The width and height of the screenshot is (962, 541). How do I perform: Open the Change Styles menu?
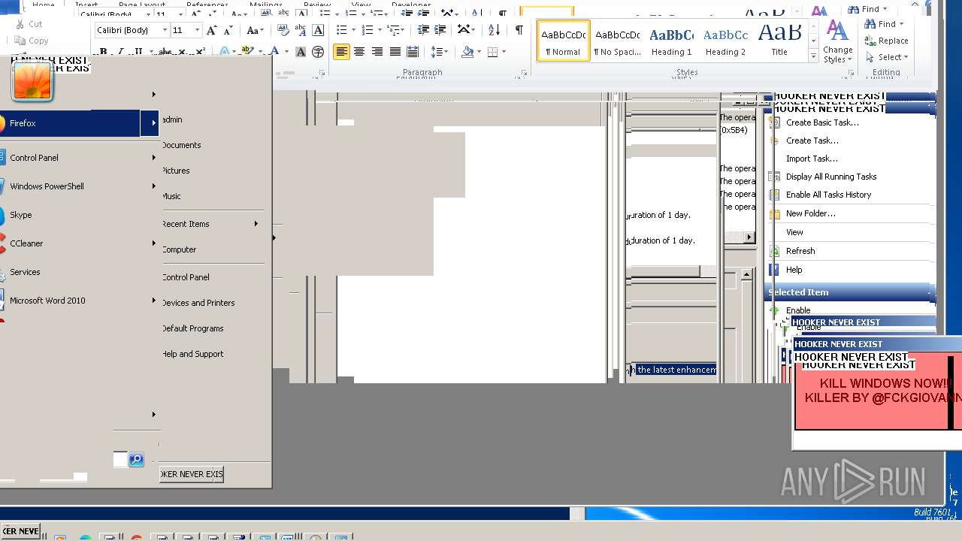(x=837, y=42)
